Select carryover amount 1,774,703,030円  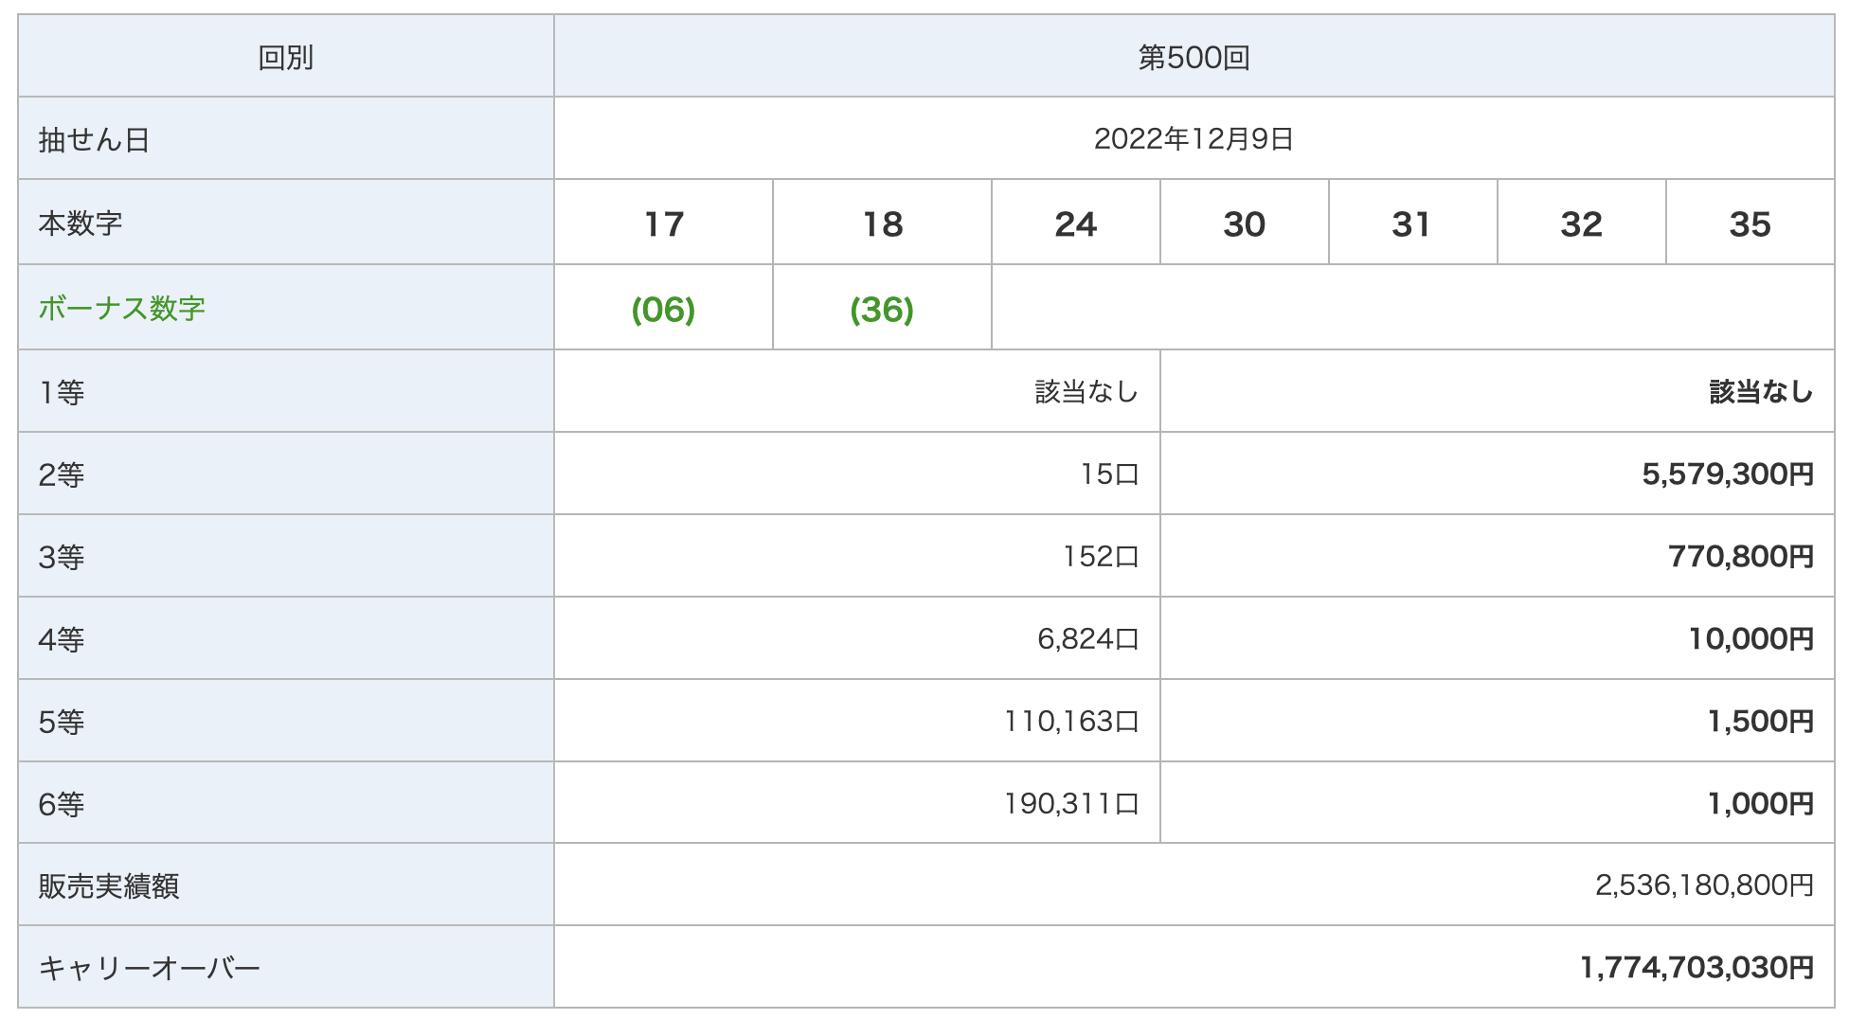[x=1696, y=967]
